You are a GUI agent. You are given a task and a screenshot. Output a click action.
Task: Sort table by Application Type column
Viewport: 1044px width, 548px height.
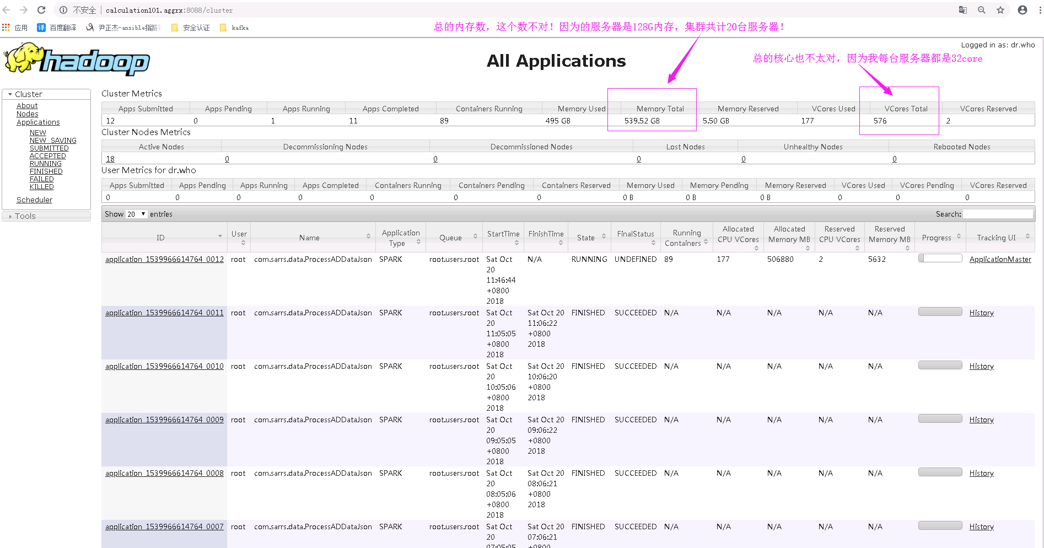[419, 241]
